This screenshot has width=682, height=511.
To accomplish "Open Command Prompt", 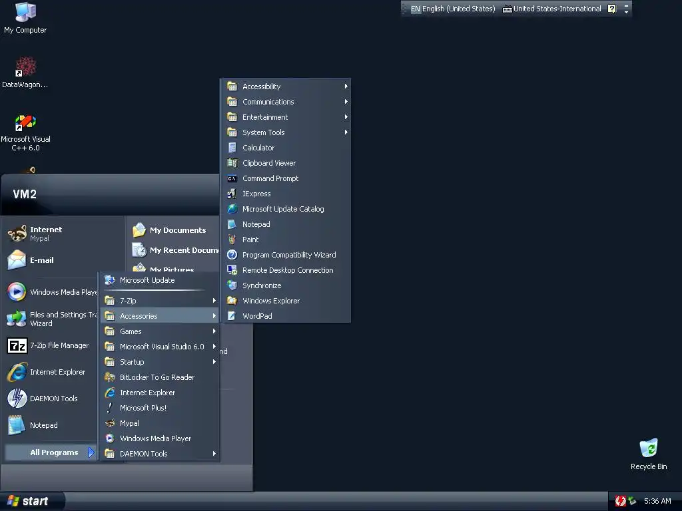I will tap(285, 178).
